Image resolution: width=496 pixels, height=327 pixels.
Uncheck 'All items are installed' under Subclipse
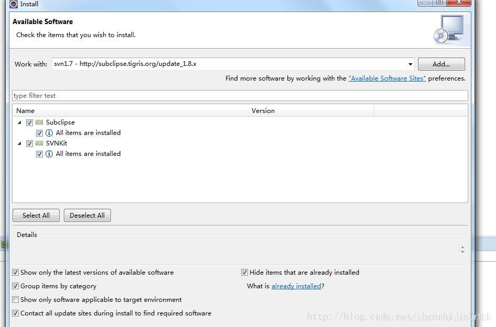click(39, 133)
